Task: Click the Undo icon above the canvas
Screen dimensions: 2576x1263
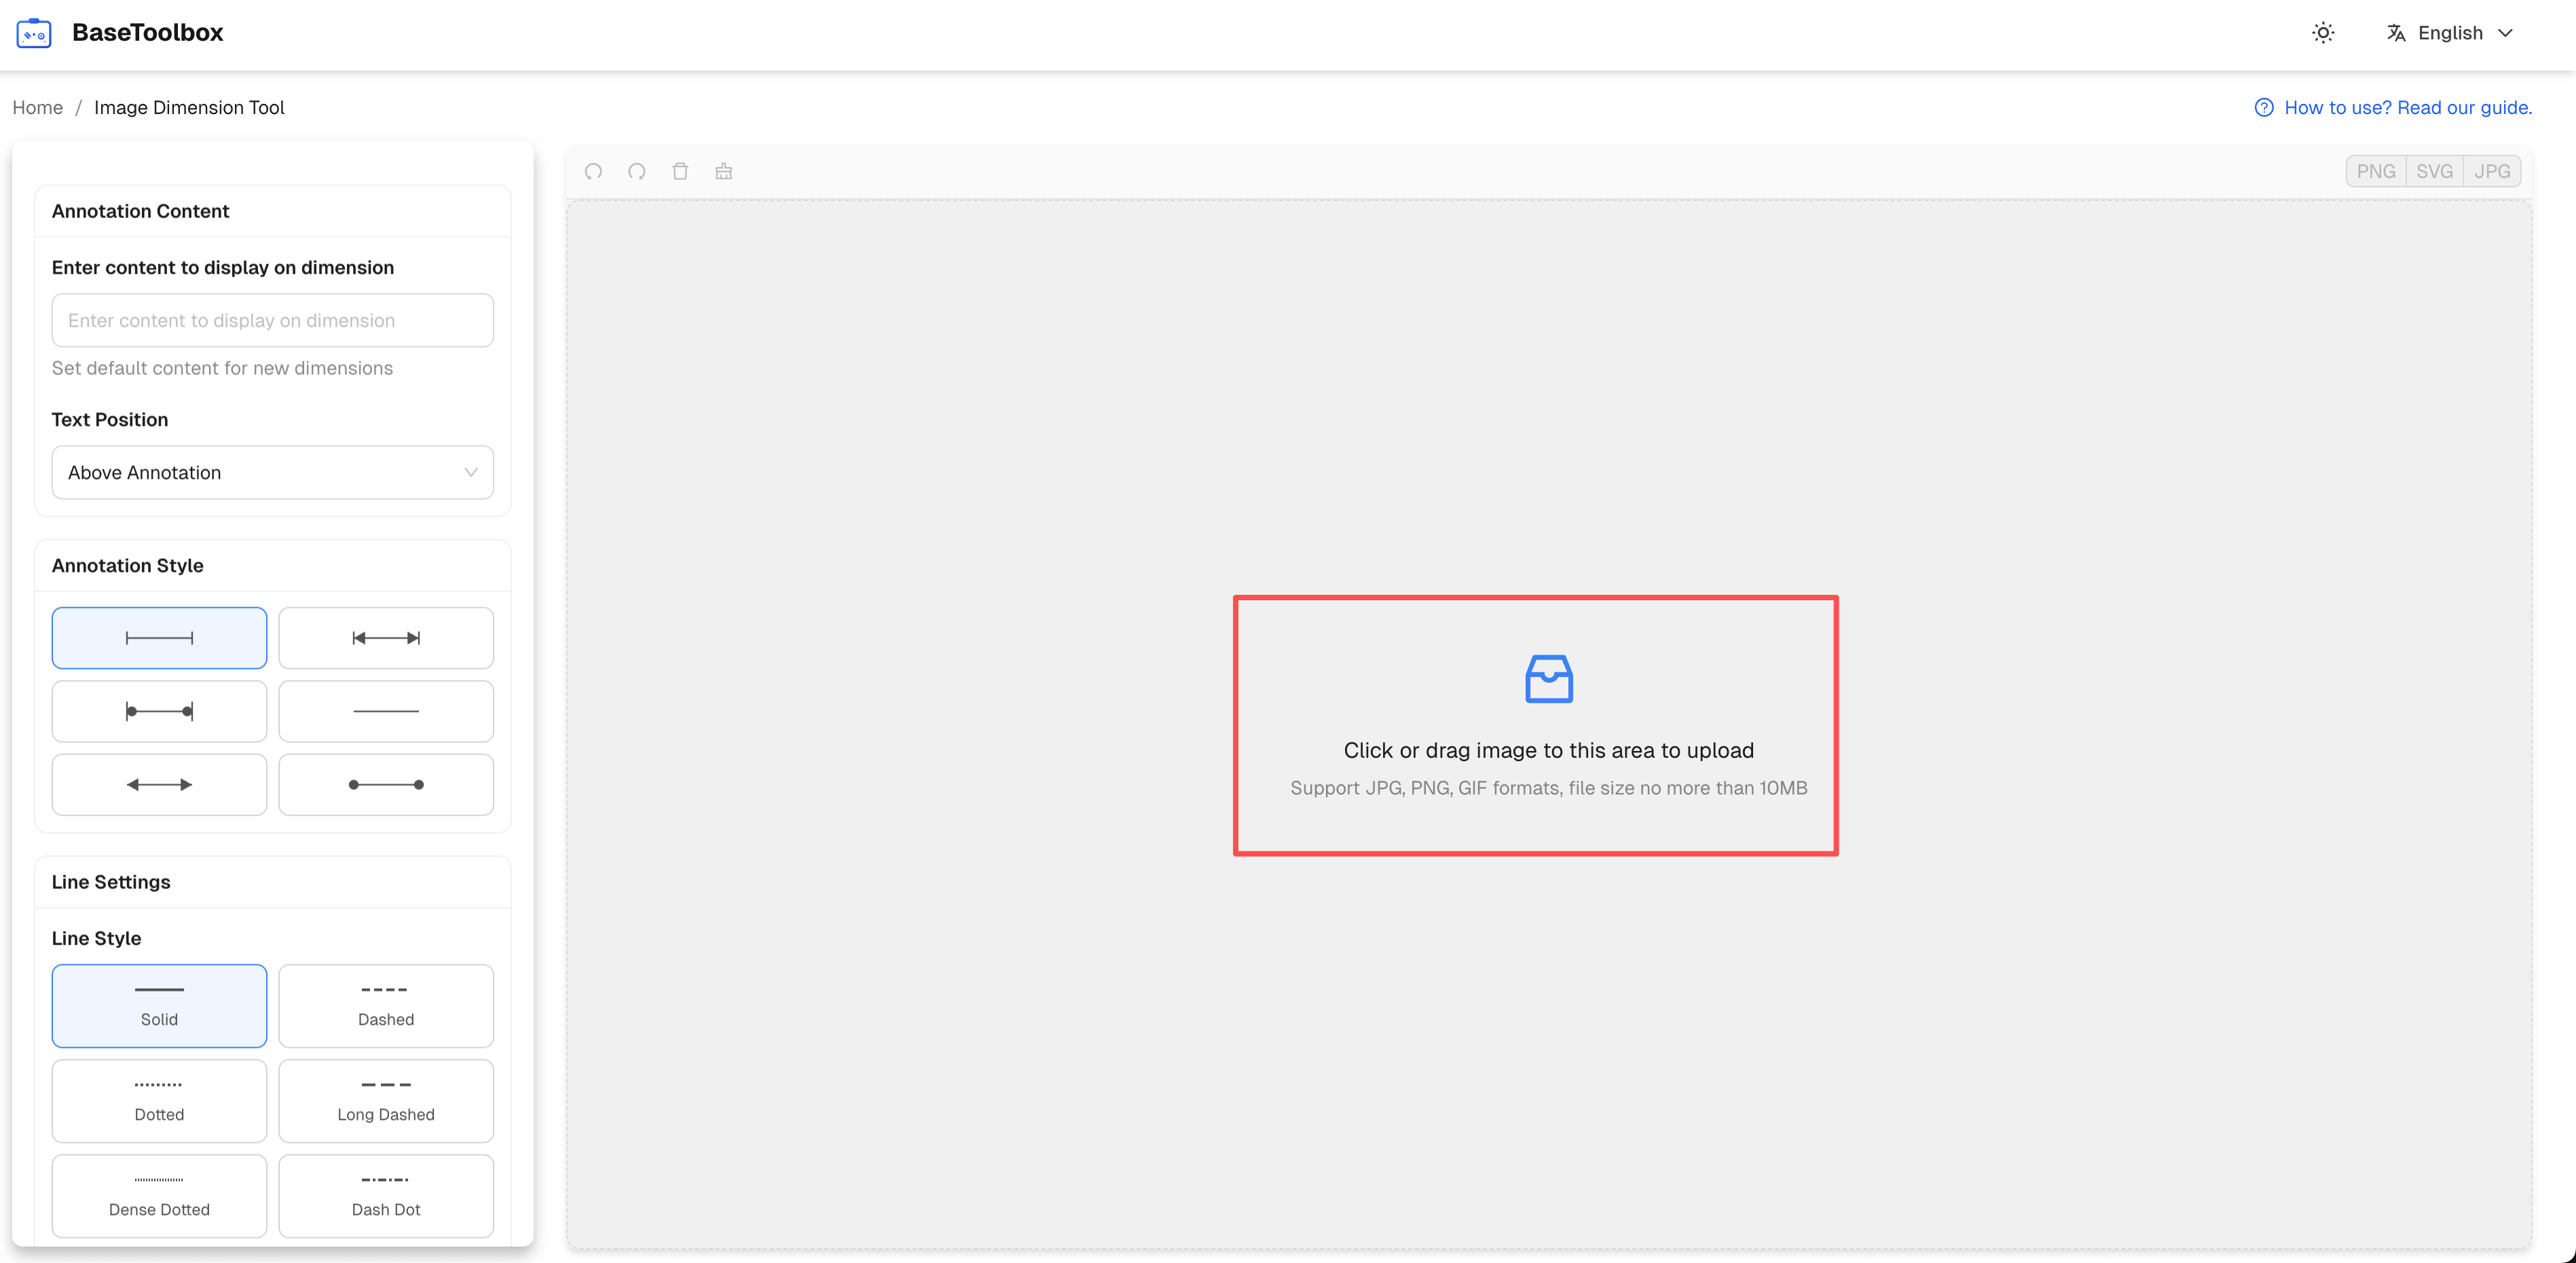Action: pyautogui.click(x=593, y=171)
